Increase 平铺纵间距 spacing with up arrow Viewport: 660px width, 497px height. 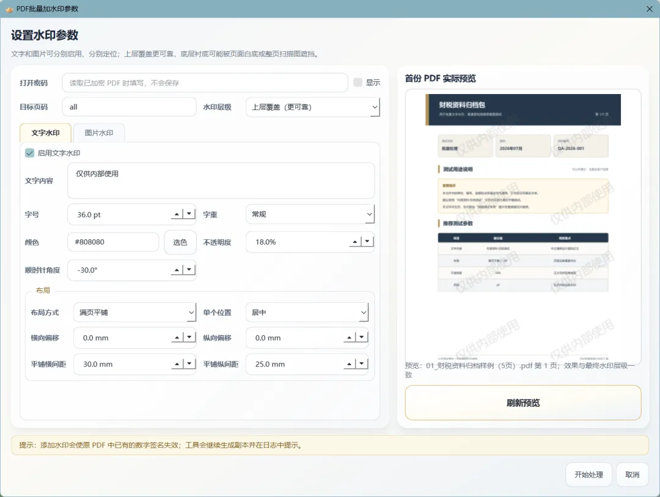[x=350, y=364]
